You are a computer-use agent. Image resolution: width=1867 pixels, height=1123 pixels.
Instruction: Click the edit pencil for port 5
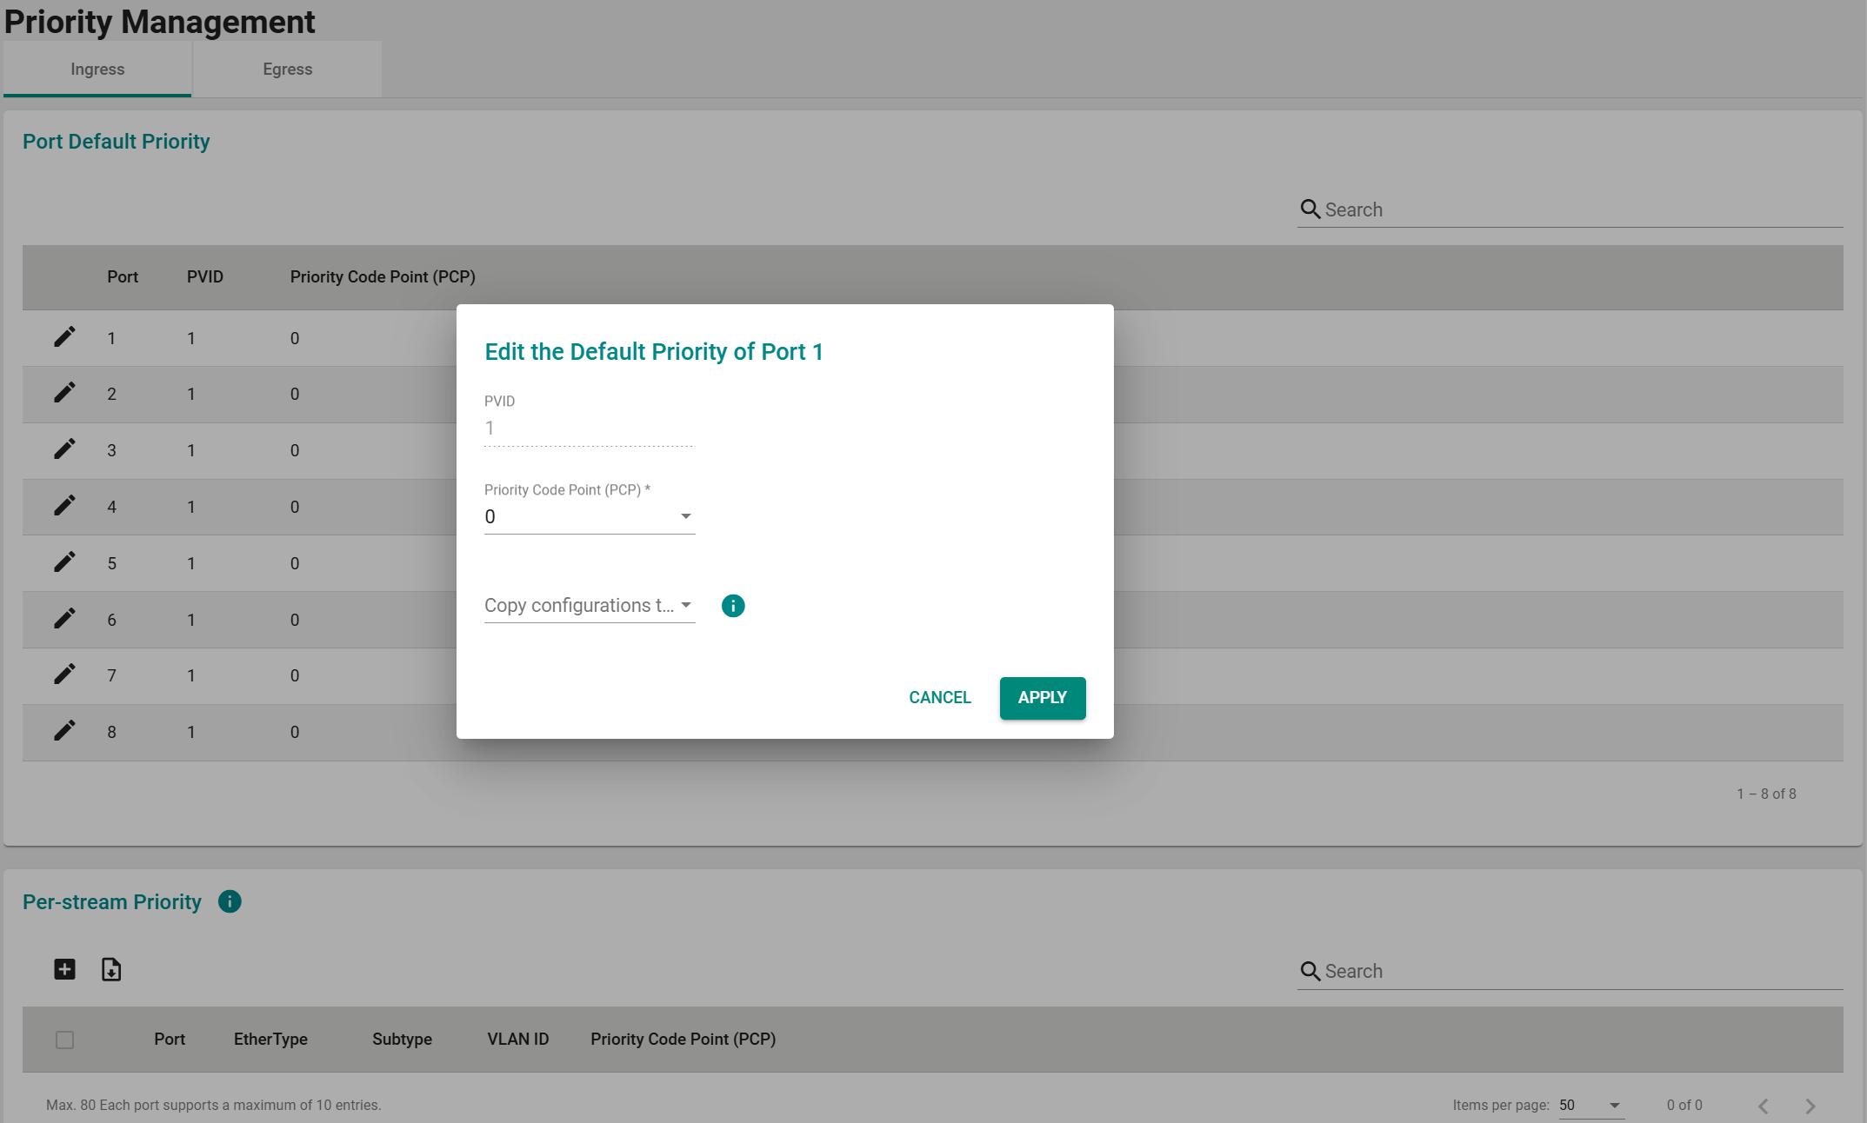coord(64,562)
